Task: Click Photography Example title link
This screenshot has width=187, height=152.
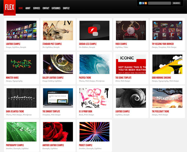Action: click(15, 145)
